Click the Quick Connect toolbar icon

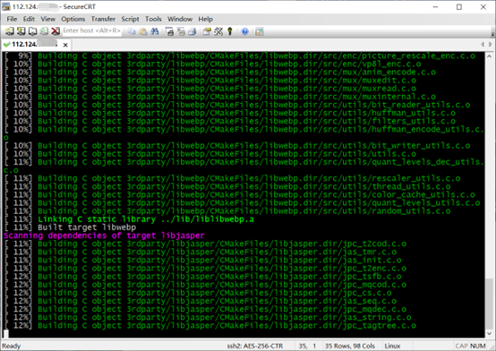[21, 31]
